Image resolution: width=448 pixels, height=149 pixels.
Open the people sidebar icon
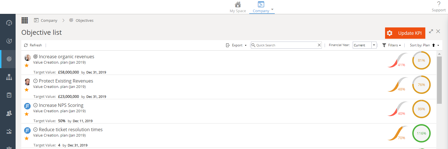coord(9,113)
